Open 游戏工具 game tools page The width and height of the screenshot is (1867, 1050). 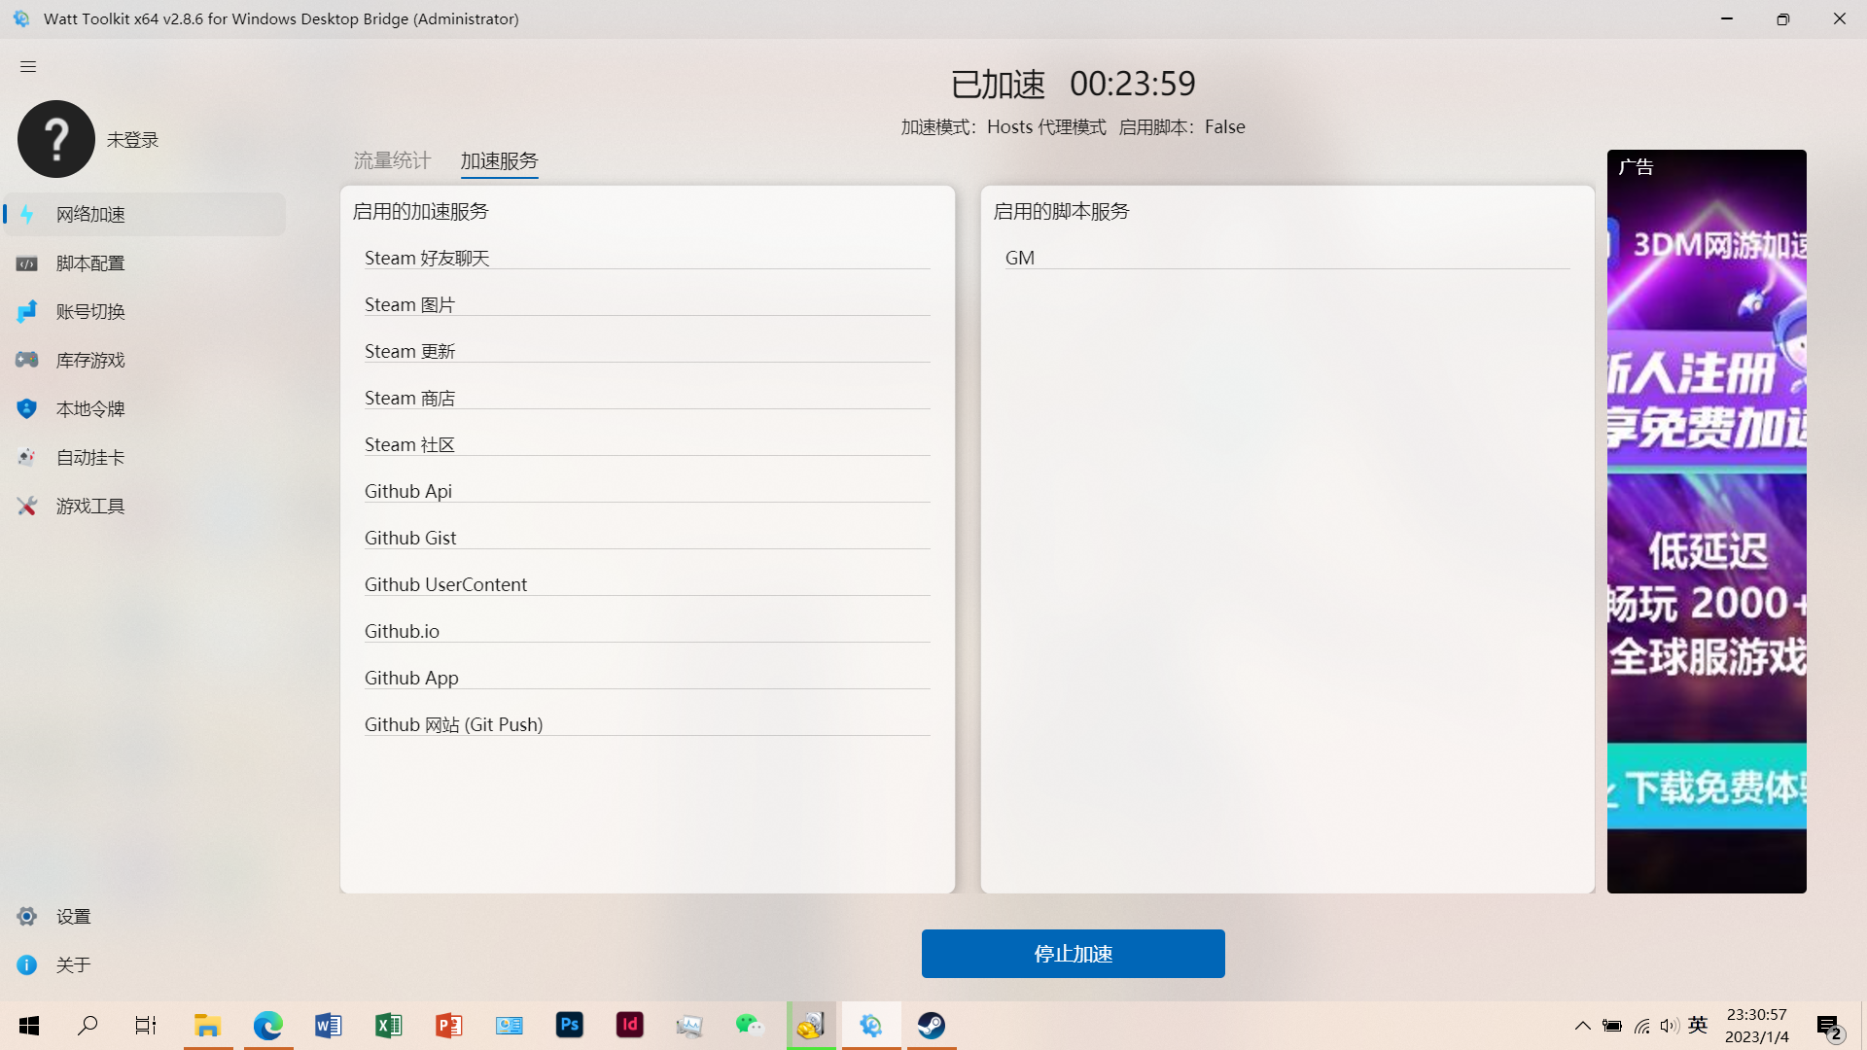point(89,506)
